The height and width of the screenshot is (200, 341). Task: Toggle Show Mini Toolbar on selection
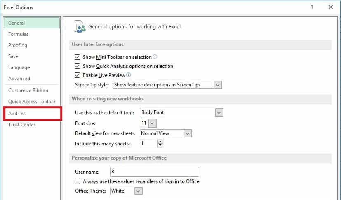77,57
